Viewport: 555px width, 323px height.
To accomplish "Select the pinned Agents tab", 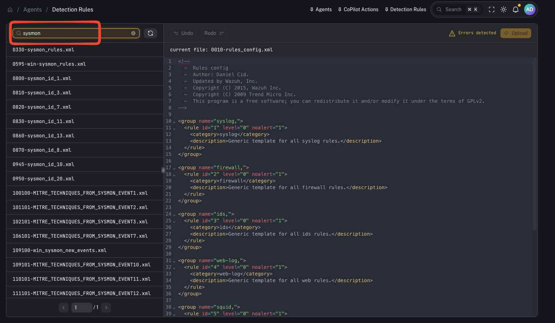I will pyautogui.click(x=321, y=9).
